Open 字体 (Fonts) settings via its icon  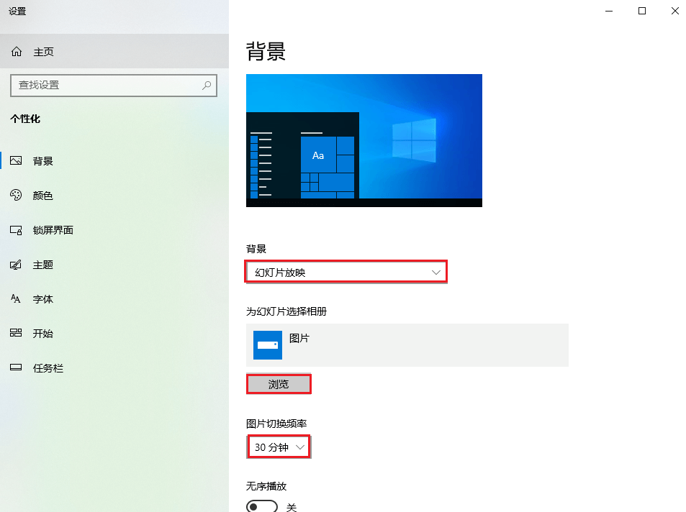tap(16, 299)
